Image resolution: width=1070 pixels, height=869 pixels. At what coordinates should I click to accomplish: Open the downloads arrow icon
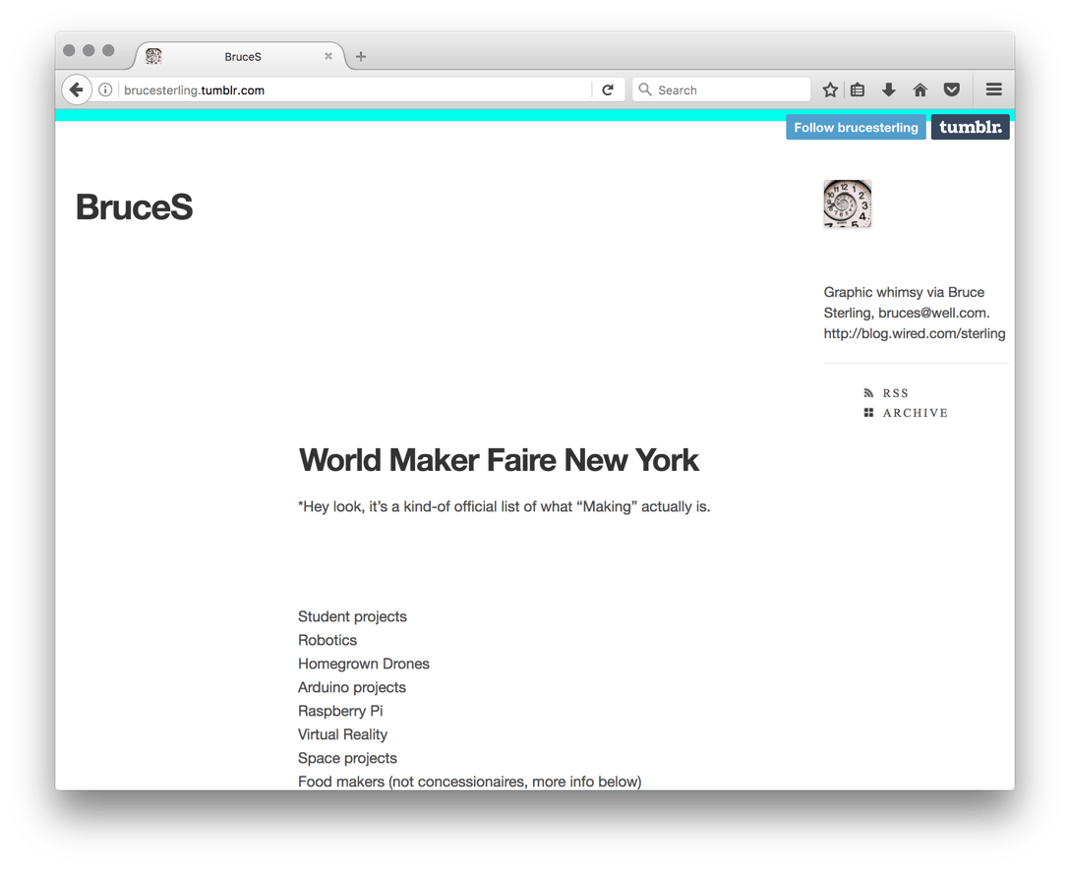coord(889,89)
